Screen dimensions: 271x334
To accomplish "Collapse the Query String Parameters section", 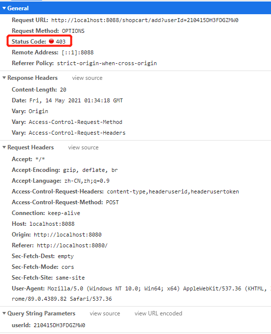I will point(4,313).
